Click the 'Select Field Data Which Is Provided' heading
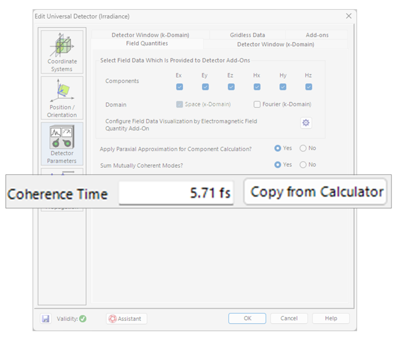Screen dimensions: 397x337 point(175,61)
